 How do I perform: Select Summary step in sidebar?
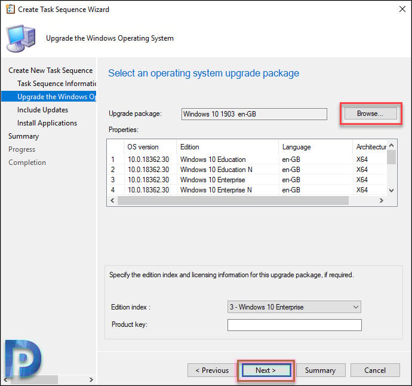24,136
